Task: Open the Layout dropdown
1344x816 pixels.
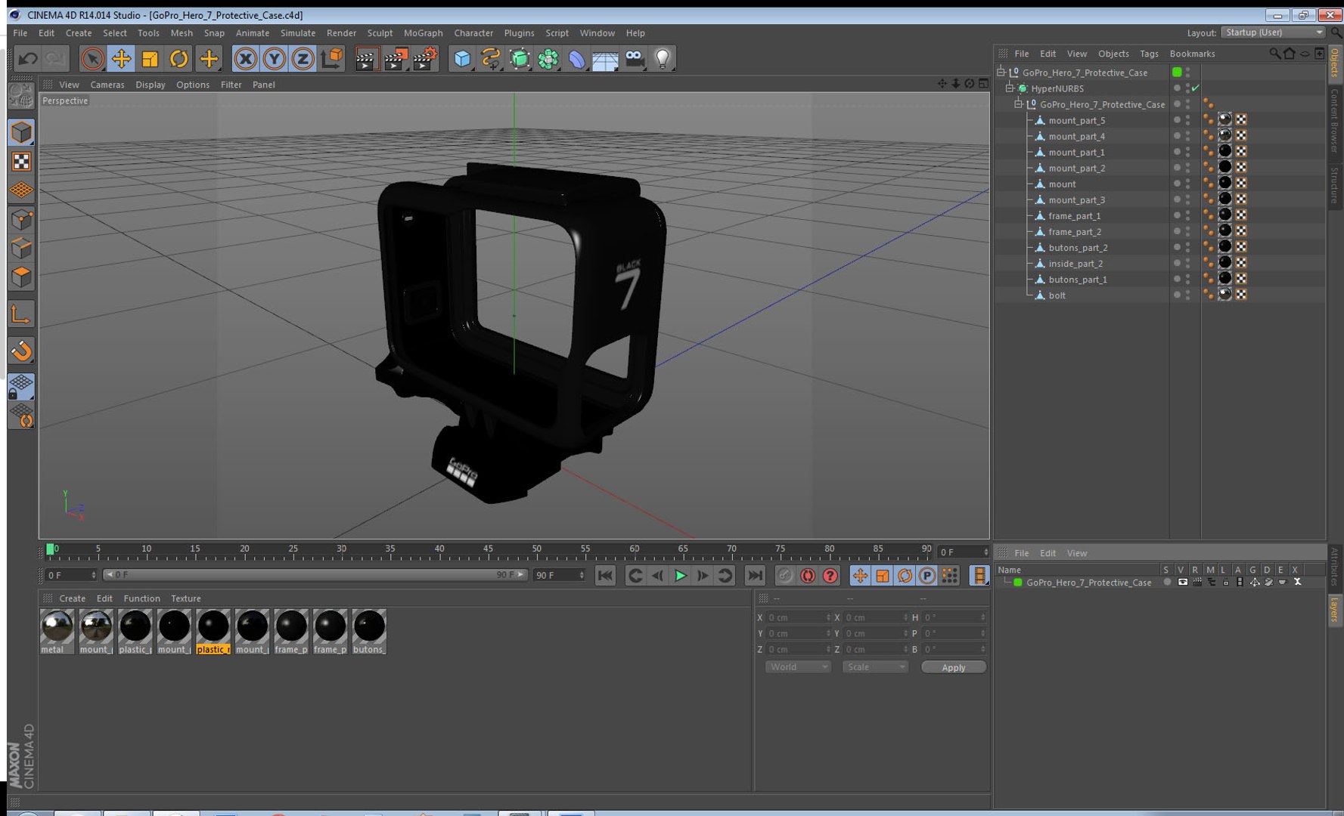Action: [x=1274, y=32]
